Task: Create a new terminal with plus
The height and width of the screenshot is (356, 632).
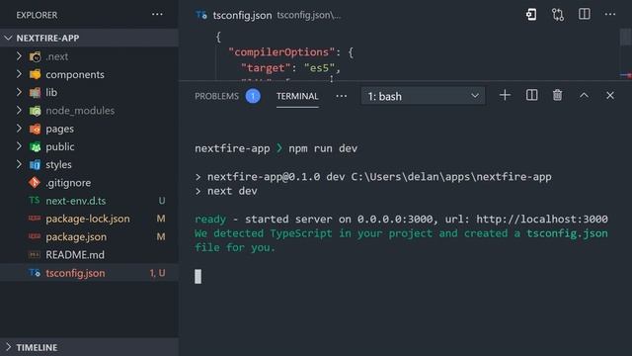Action: tap(505, 96)
